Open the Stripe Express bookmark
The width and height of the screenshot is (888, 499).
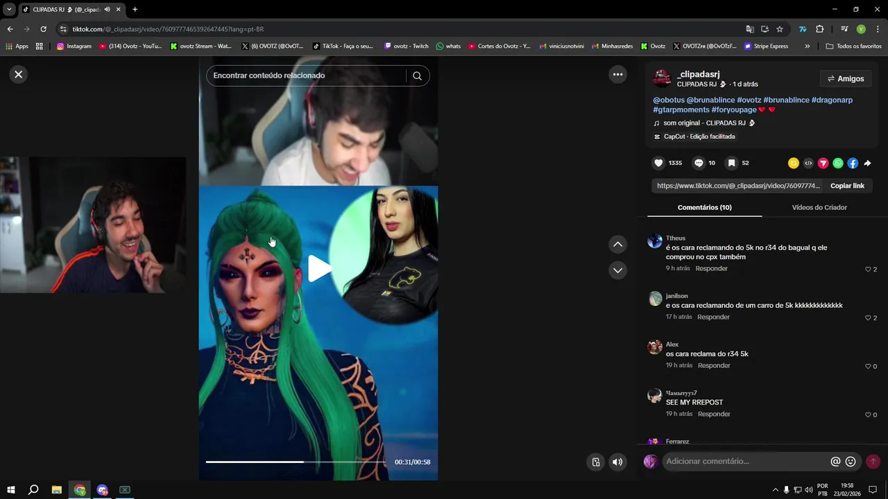pos(766,46)
